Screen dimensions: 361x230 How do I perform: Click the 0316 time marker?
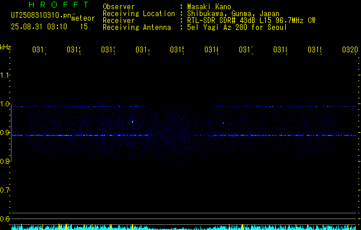[x=211, y=49]
